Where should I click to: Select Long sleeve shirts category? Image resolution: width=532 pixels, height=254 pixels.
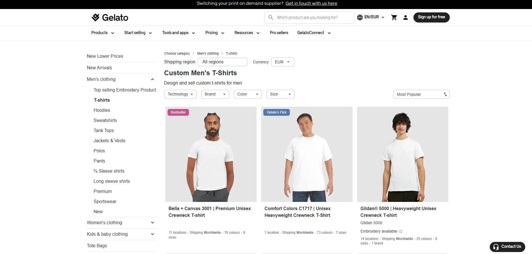point(112,181)
